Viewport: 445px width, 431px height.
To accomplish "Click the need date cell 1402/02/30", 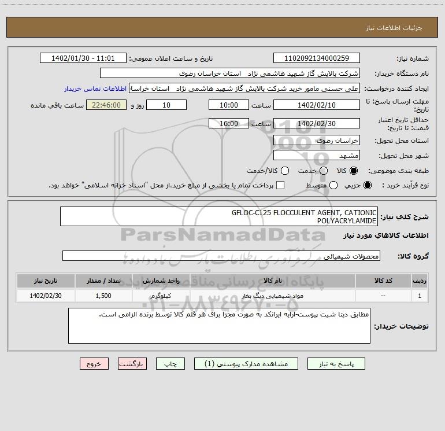I will (46, 296).
